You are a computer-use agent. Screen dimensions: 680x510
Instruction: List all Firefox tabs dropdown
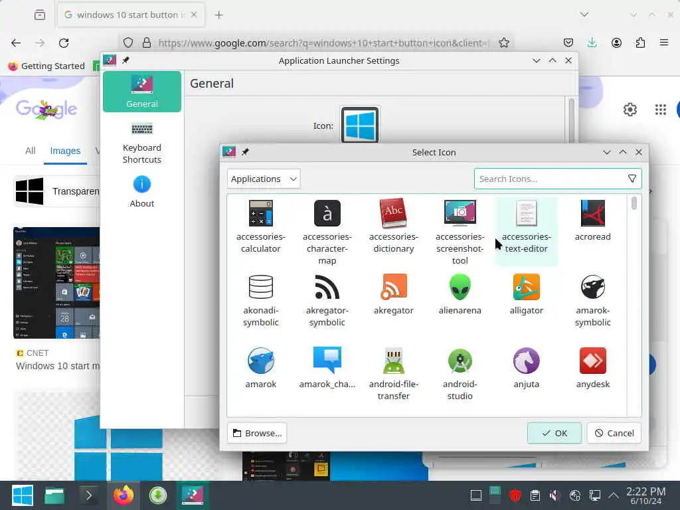tap(584, 15)
